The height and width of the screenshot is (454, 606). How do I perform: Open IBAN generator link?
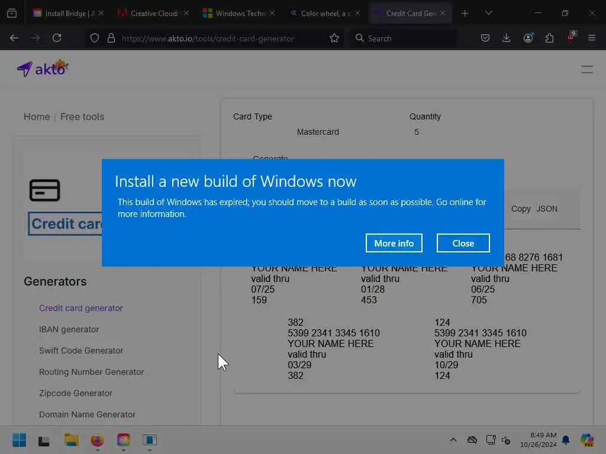coord(69,329)
